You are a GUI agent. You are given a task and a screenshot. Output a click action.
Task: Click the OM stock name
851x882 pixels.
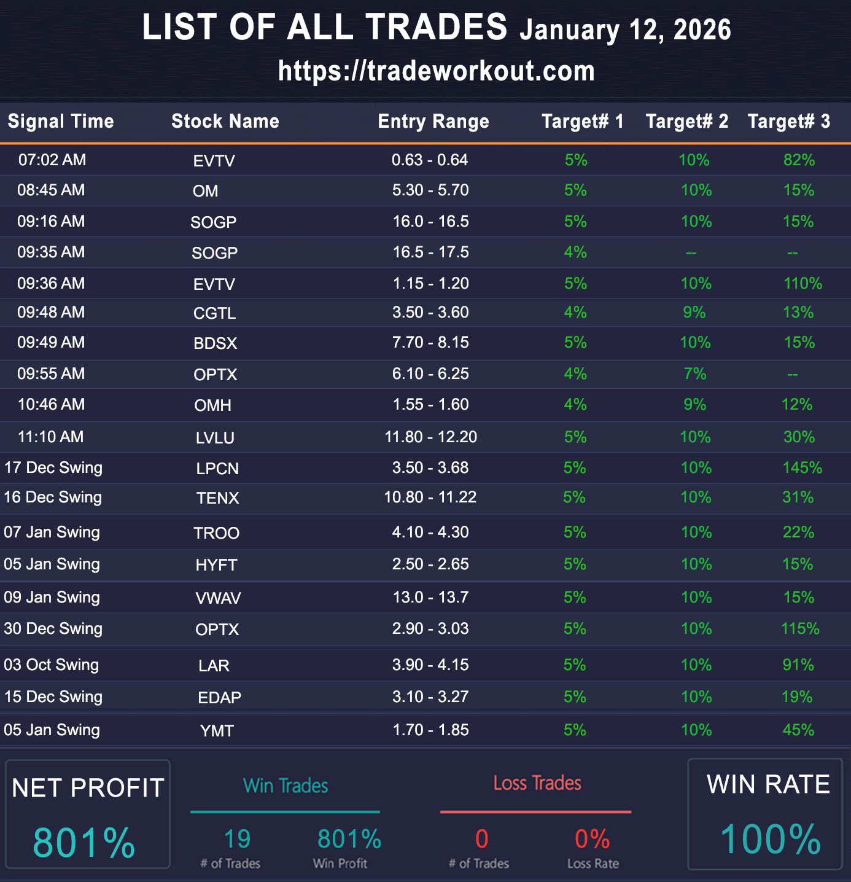click(x=205, y=191)
